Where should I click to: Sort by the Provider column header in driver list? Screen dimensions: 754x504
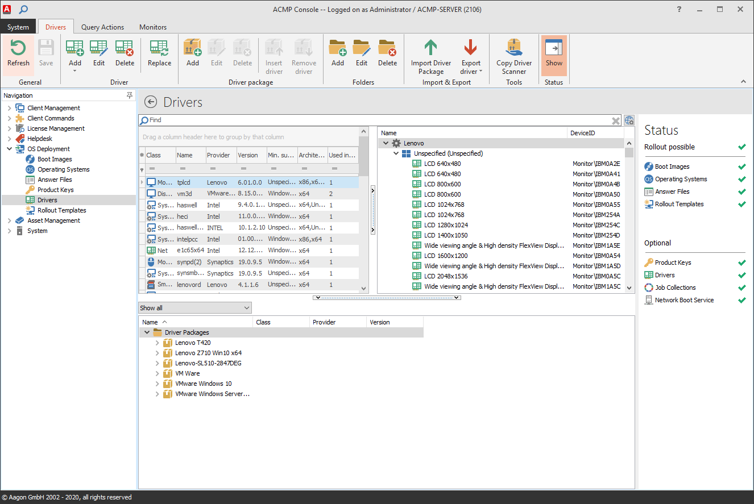221,155
